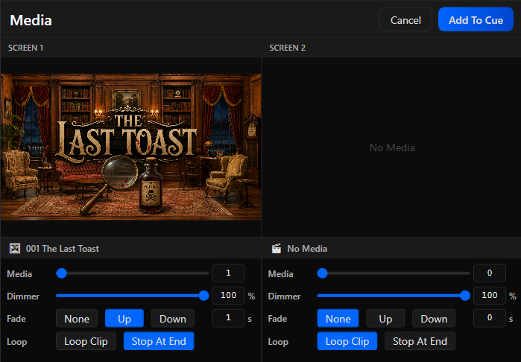Image resolution: width=521 pixels, height=362 pixels.
Task: Set Screen 1 fade to None
Action: coord(77,319)
